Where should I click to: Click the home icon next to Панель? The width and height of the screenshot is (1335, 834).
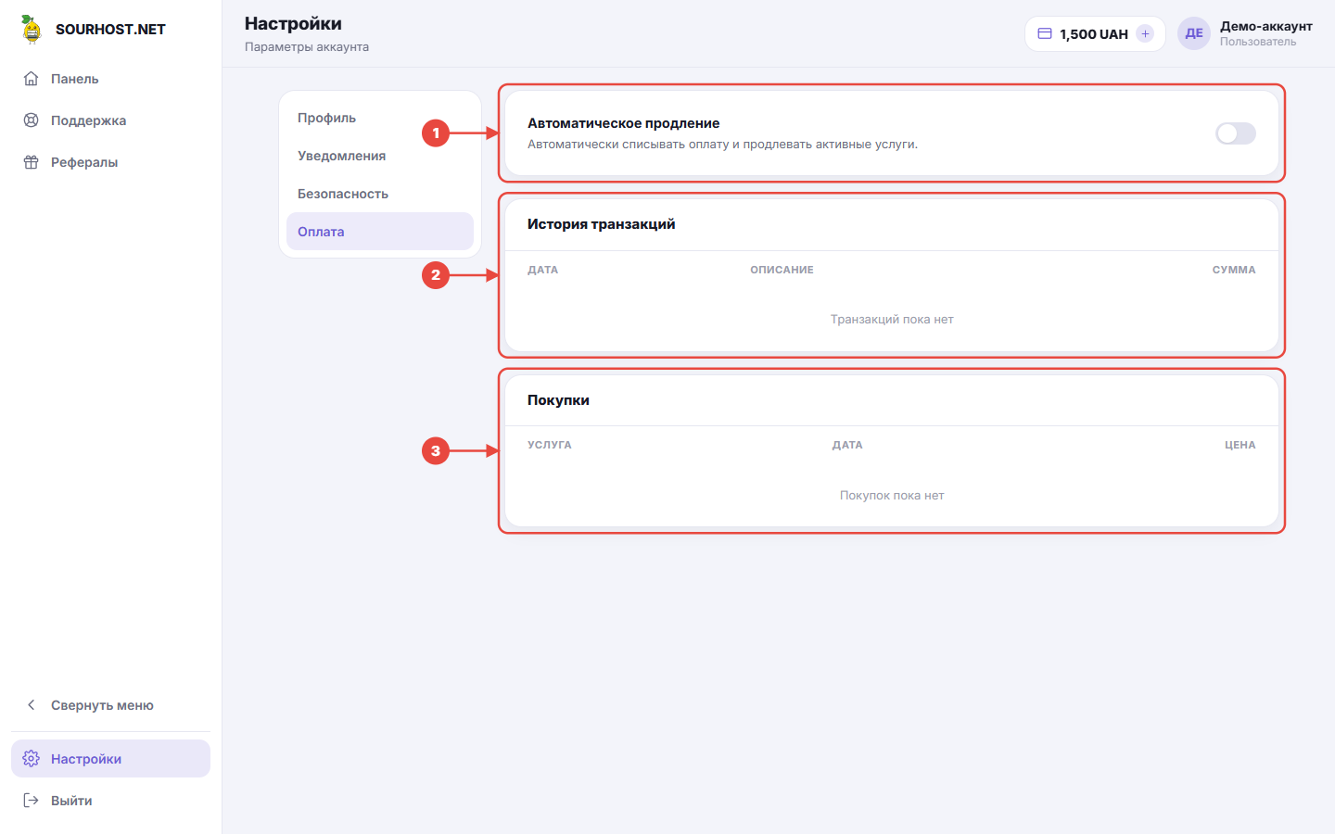coord(31,79)
